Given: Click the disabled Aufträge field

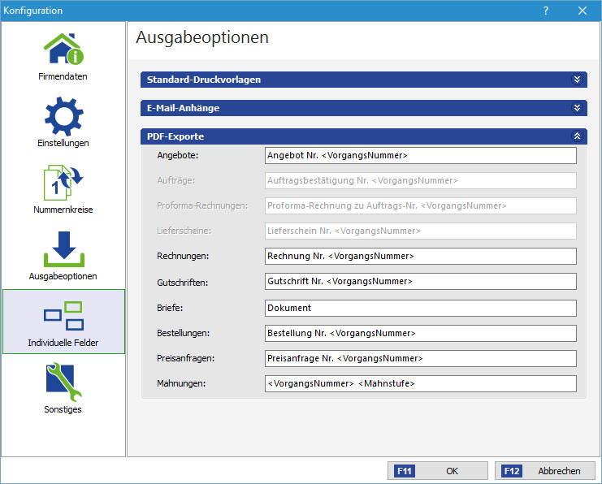Looking at the screenshot, I should 420,181.
